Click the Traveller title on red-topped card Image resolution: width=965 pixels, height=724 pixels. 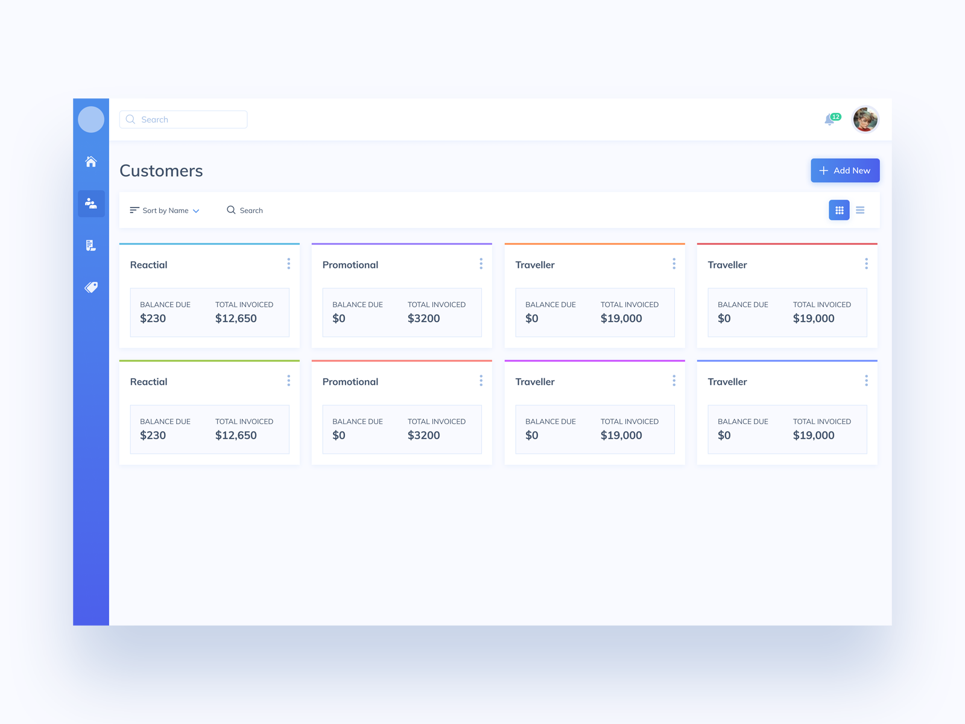(727, 265)
